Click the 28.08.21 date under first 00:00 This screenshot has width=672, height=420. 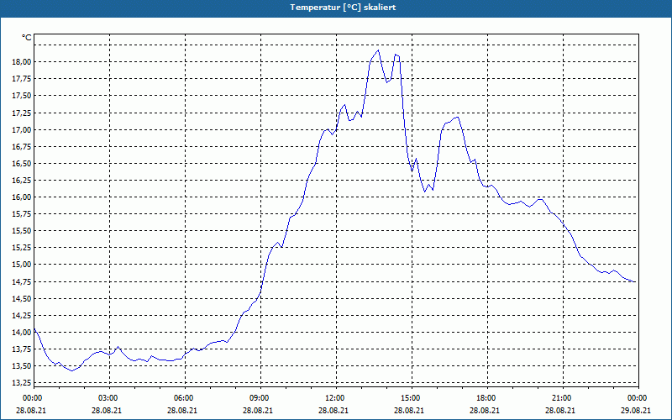(31, 410)
